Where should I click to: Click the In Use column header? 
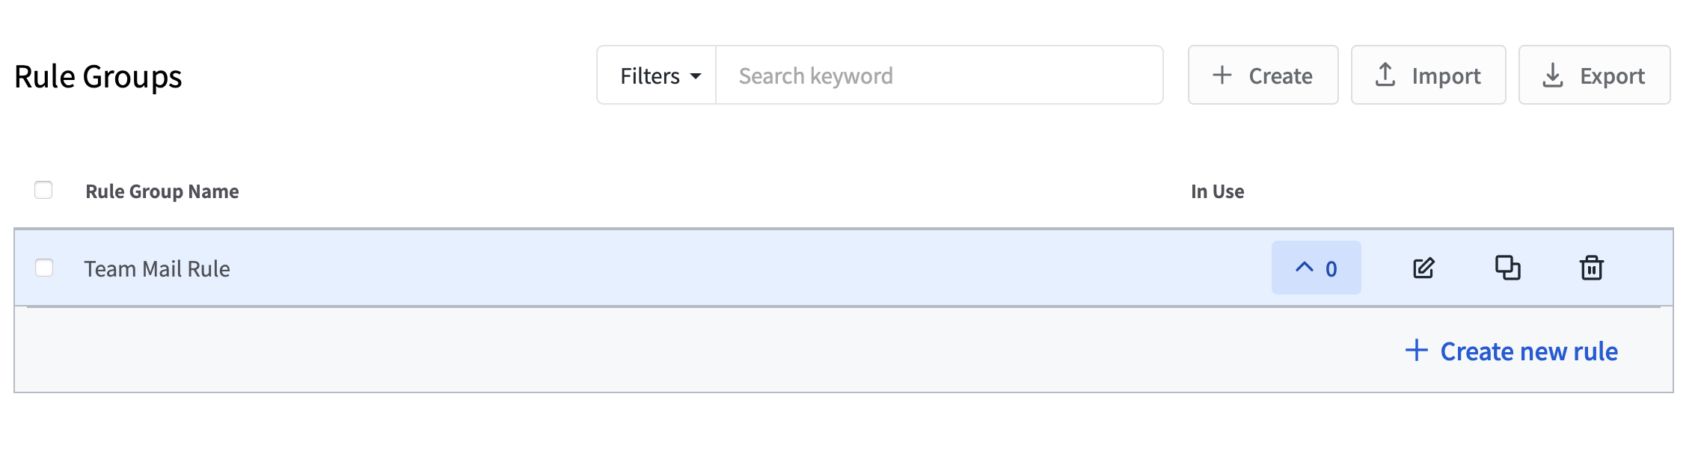tap(1217, 191)
